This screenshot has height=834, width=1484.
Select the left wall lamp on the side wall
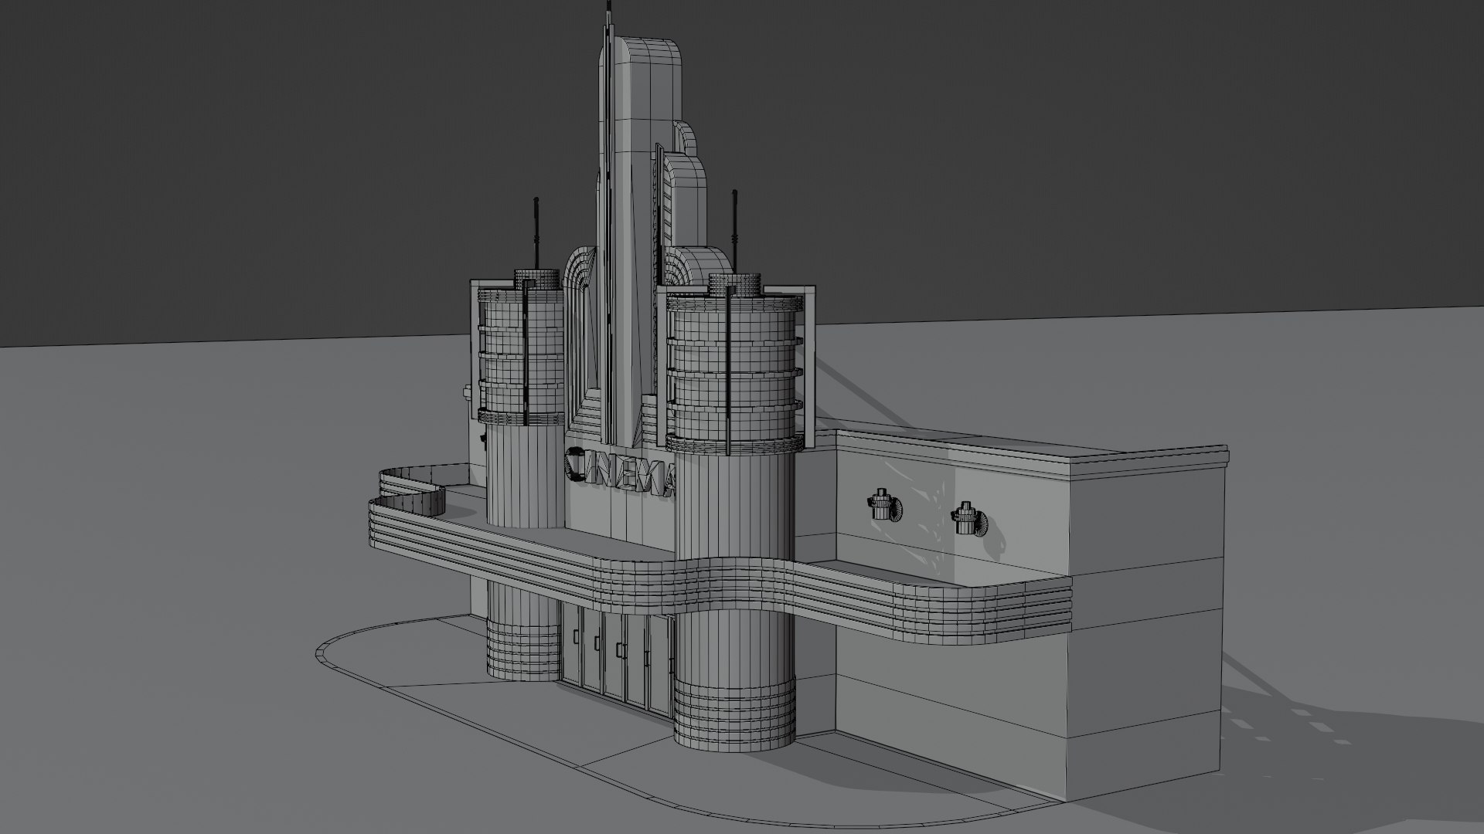(x=884, y=506)
